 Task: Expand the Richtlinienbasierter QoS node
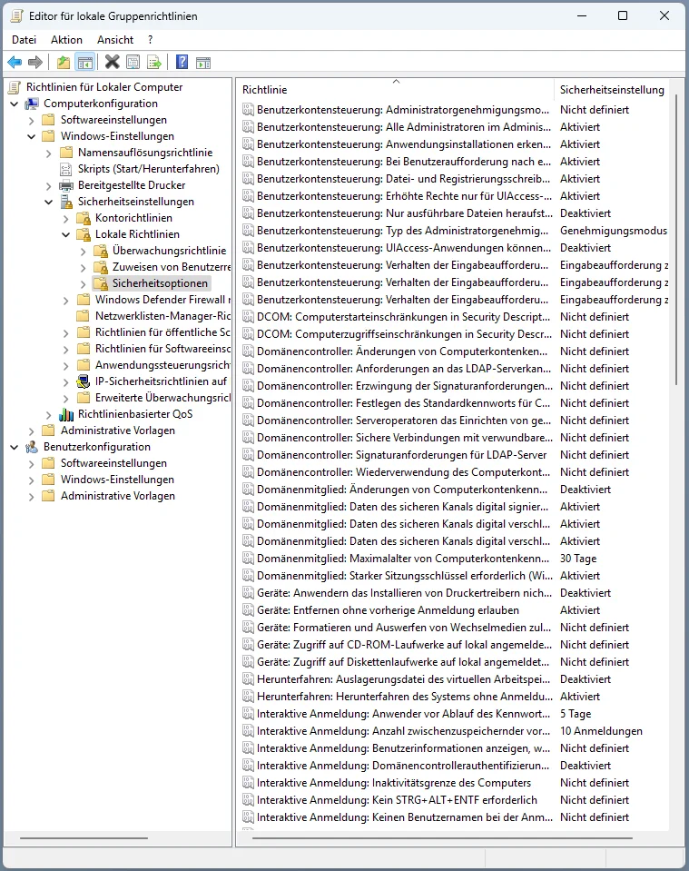49,414
